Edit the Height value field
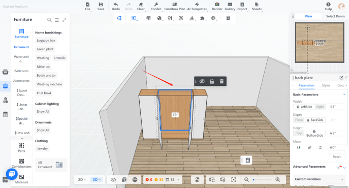Viewport: 349px width, 188px height. (336, 133)
